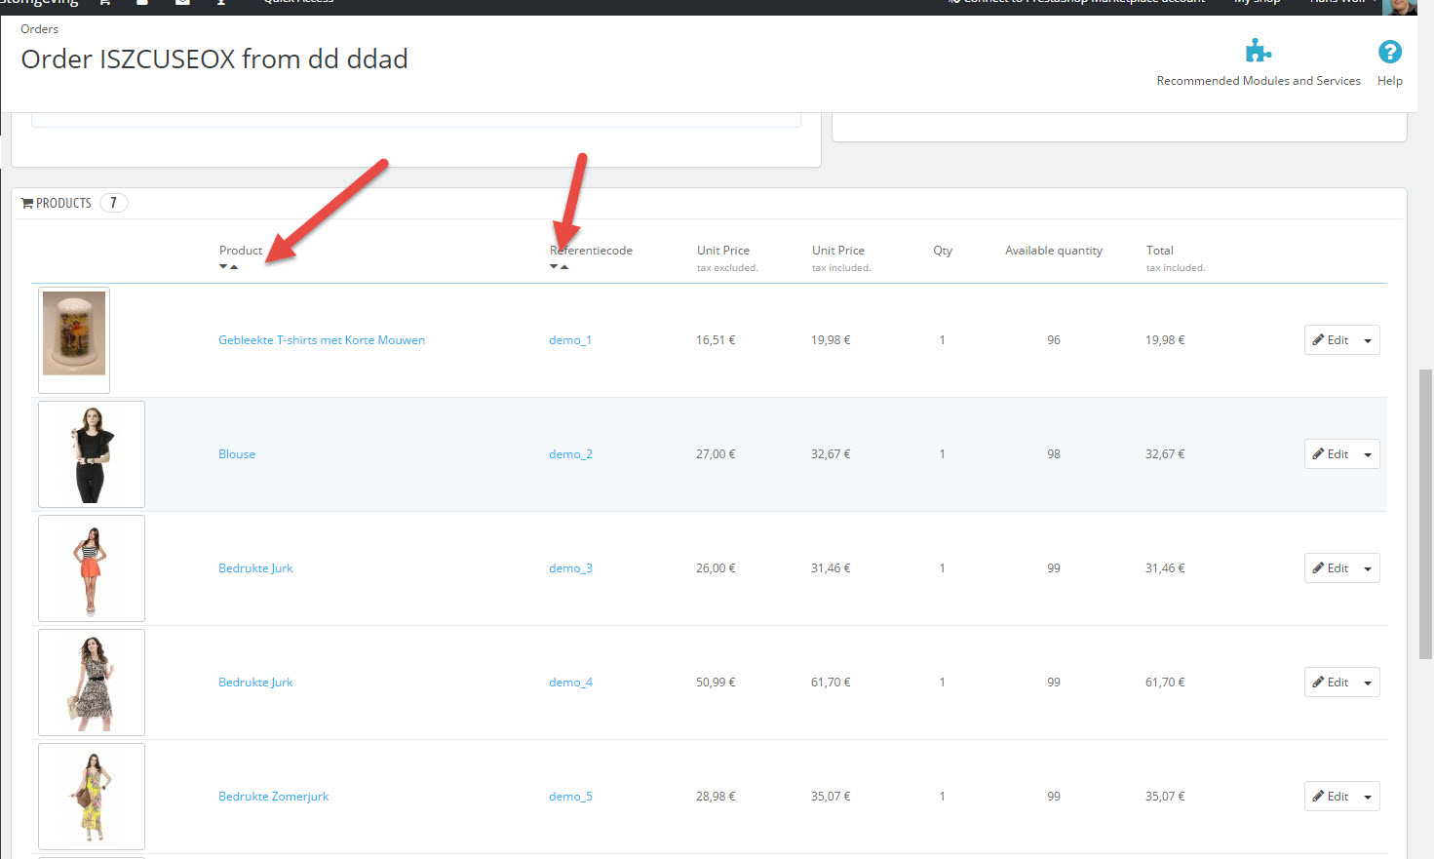
Task: Expand actions dropdown for Bedrukte Zomerjurk row
Action: (1368, 797)
